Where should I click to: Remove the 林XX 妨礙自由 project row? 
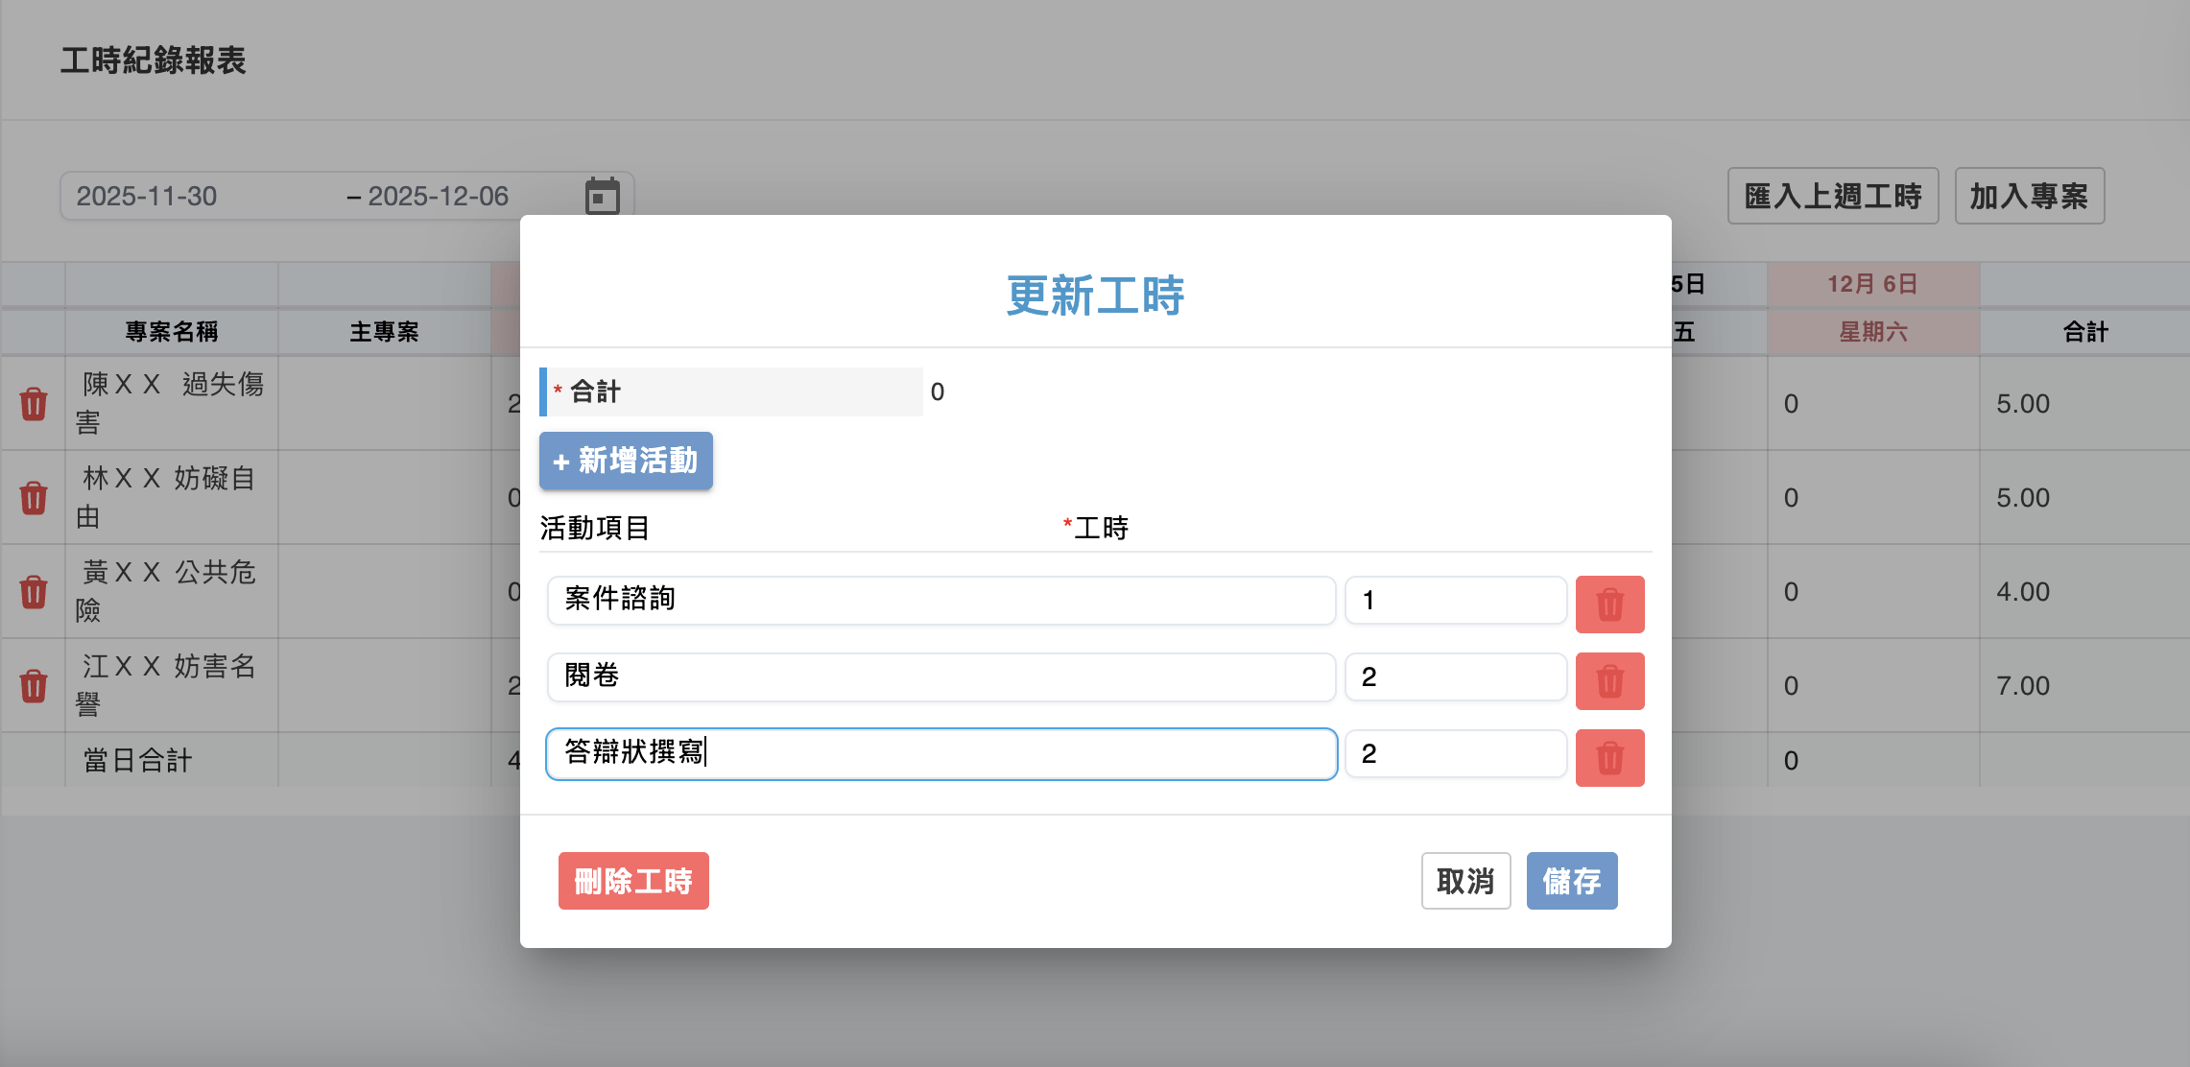coord(34,498)
